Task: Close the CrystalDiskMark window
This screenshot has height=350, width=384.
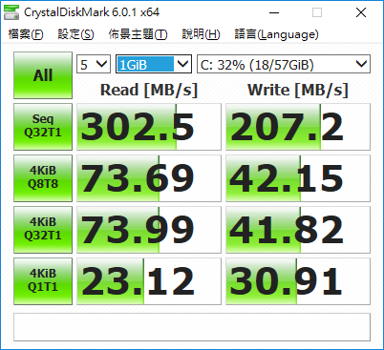Action: [x=361, y=12]
